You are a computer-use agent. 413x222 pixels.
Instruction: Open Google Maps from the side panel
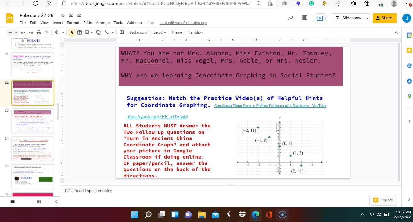[x=409, y=96]
